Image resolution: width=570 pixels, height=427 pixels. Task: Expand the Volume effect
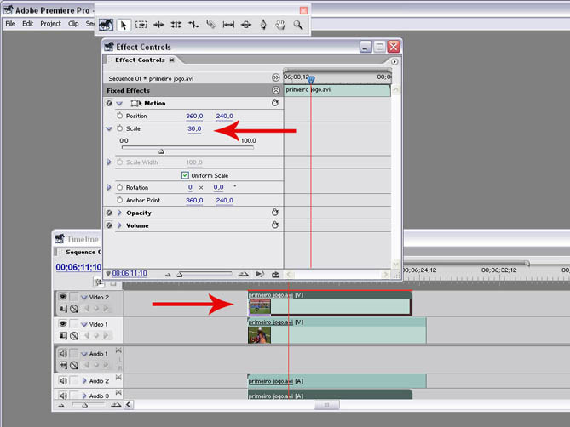[119, 225]
